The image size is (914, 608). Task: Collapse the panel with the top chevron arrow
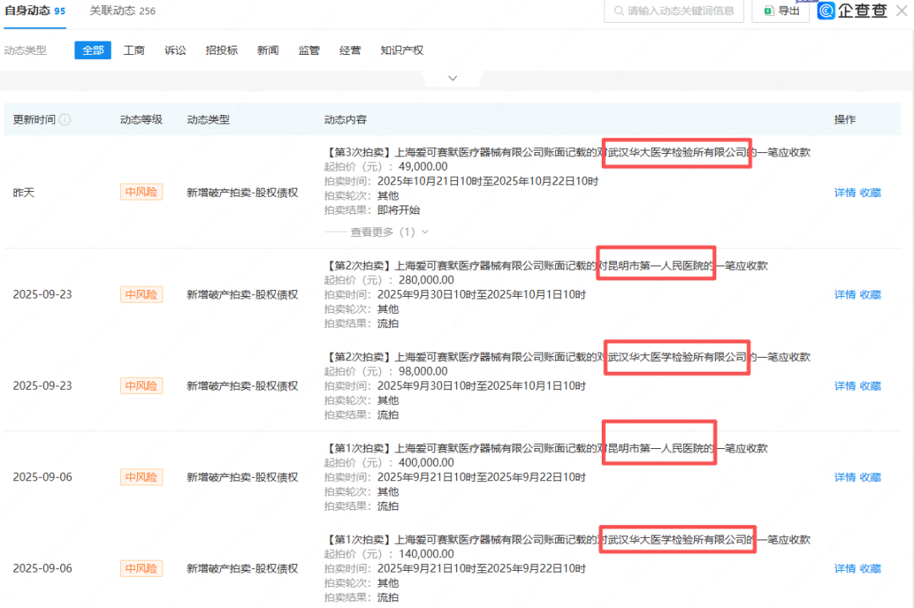pyautogui.click(x=452, y=77)
